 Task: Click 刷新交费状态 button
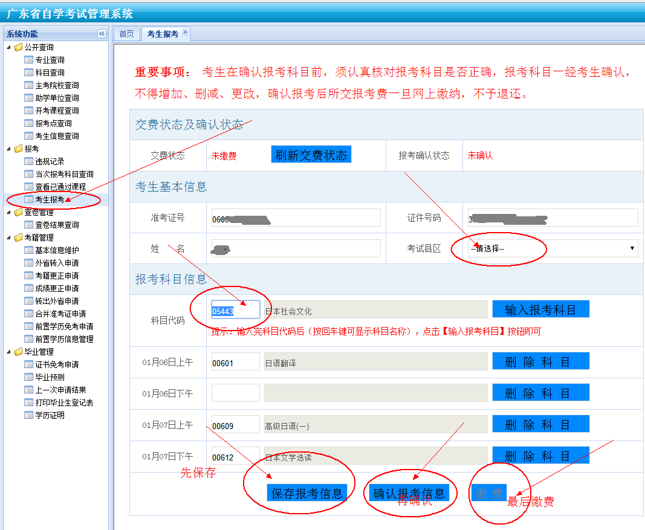click(311, 155)
